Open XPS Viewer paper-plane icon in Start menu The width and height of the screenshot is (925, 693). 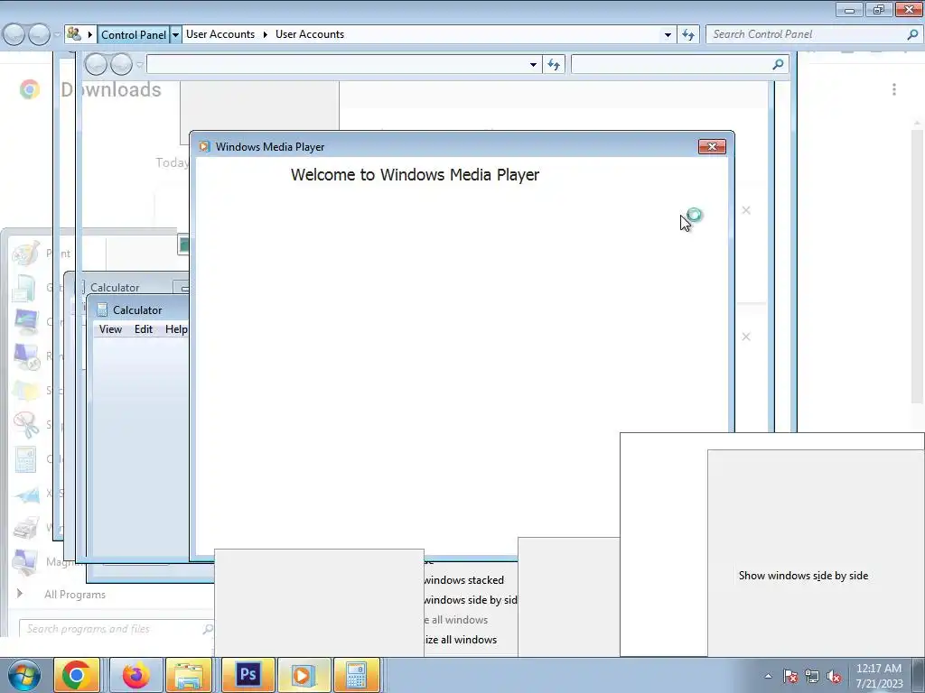[x=26, y=494]
